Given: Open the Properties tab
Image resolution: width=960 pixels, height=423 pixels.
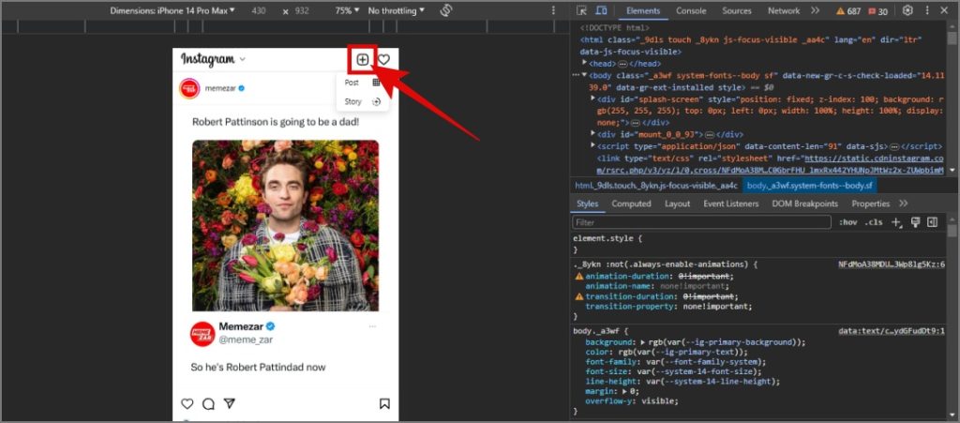Looking at the screenshot, I should tap(871, 204).
